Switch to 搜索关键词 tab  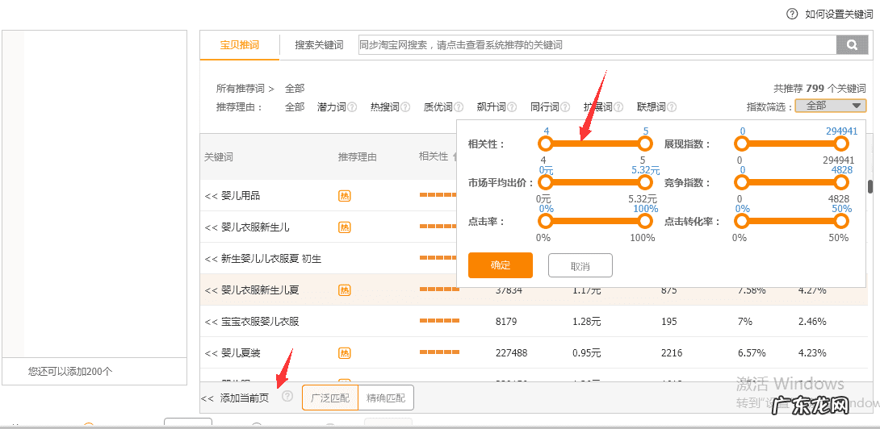tap(319, 45)
